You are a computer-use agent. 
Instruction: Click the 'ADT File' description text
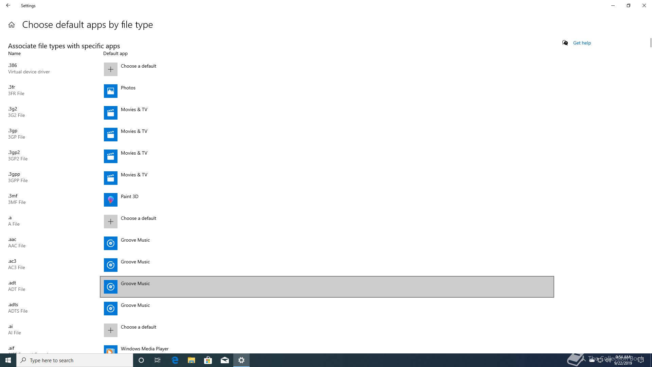(17, 289)
